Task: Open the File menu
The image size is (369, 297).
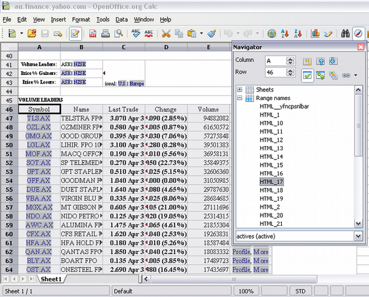Action: tap(7, 20)
